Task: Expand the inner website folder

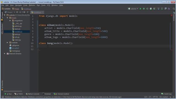Action: 7,43
